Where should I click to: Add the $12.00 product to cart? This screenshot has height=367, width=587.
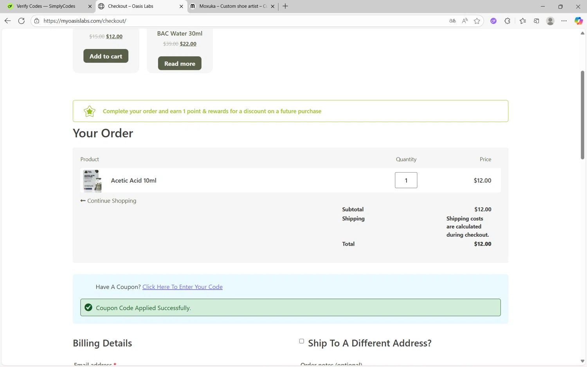(x=106, y=56)
